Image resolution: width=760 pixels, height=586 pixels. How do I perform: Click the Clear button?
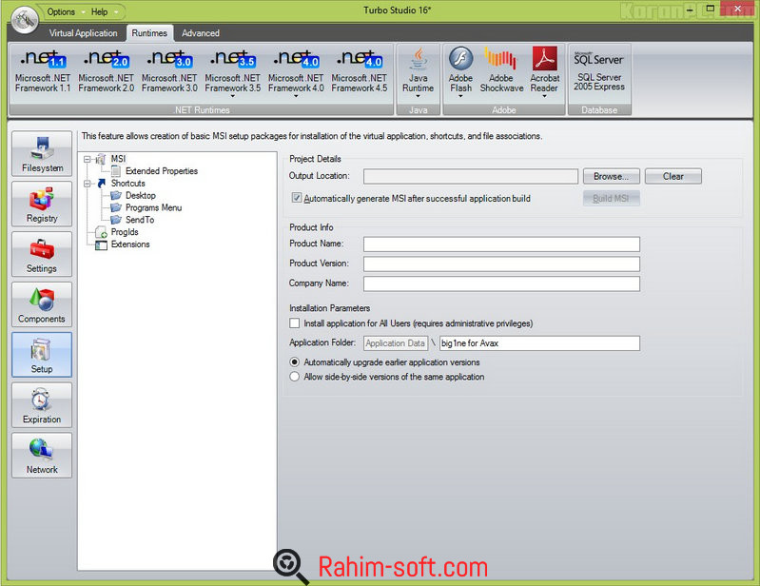[672, 176]
